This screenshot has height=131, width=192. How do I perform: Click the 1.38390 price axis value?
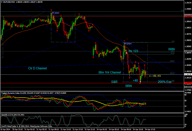coord(188,59)
